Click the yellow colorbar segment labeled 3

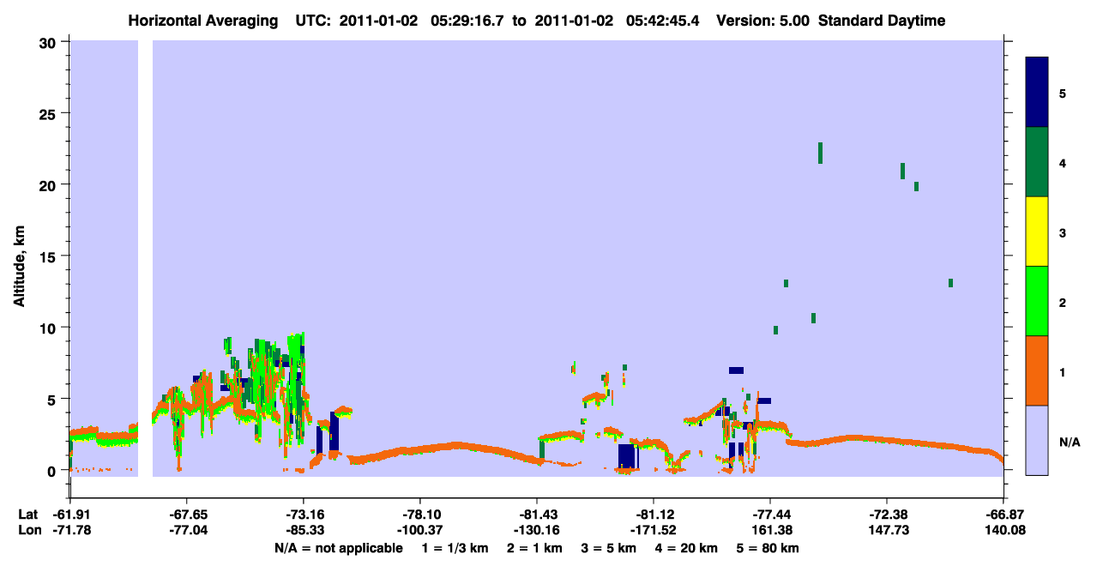(x=1037, y=232)
